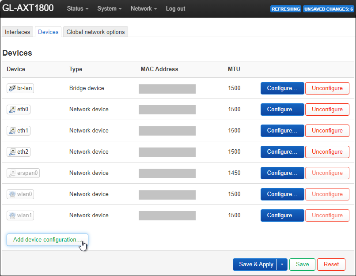Click the wlan1 wireless device icon
The image size is (356, 276).
click(x=12, y=216)
